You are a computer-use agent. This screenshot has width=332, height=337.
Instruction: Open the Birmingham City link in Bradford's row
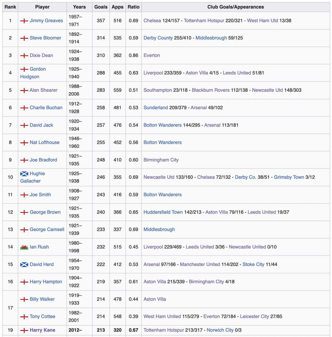[161, 160]
